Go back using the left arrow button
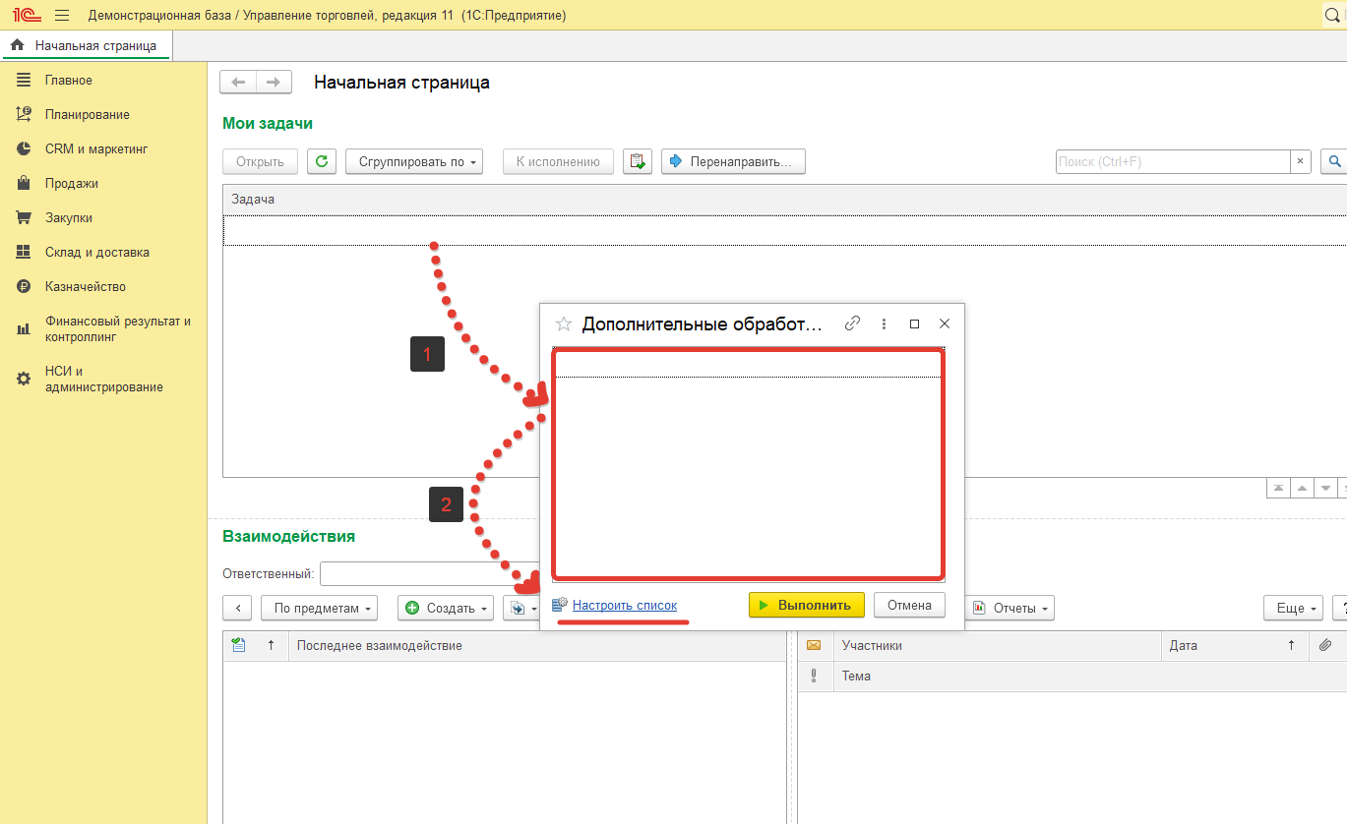Viewport: 1347px width, 824px height. point(238,83)
